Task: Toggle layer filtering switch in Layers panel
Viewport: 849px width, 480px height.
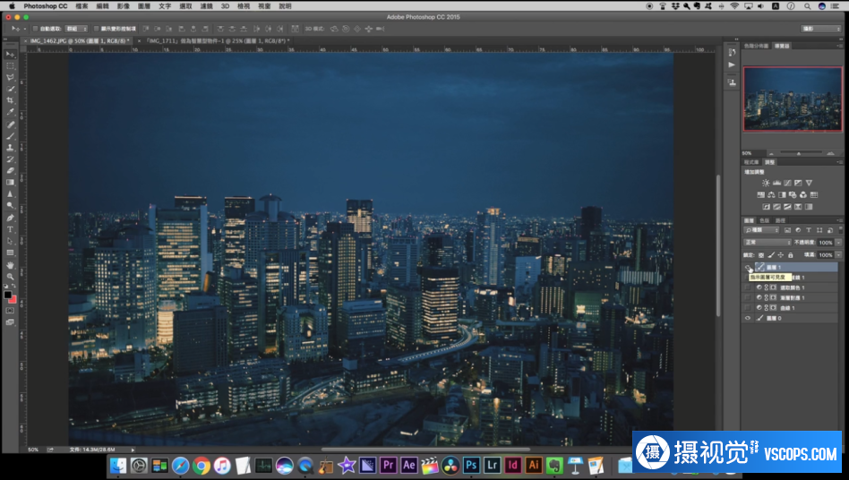Action: coord(841,230)
